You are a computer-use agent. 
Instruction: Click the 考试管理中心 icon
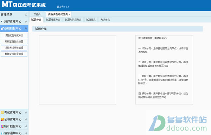point(2,112)
